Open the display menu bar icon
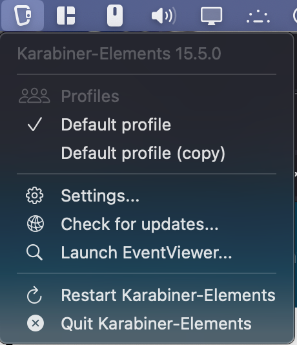297x345 pixels. point(211,16)
